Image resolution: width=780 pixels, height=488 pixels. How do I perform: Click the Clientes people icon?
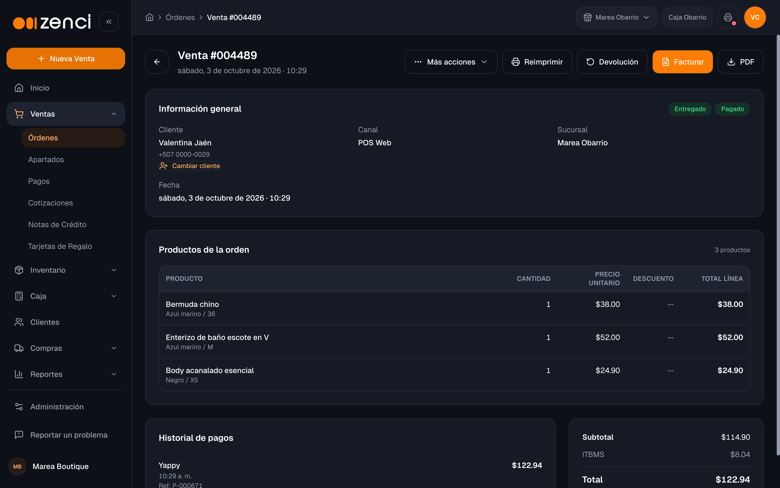(19, 322)
